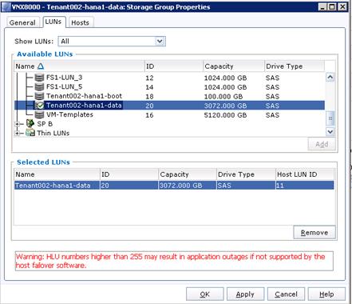Click the VM-Templates disk icon
This screenshot has width=352, height=304.
pyautogui.click(x=39, y=115)
